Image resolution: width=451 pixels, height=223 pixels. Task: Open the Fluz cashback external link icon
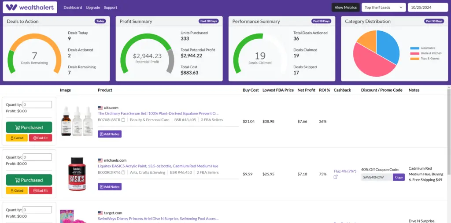click(x=335, y=177)
